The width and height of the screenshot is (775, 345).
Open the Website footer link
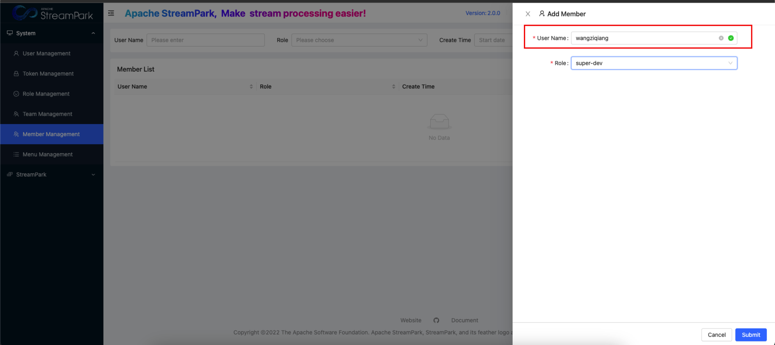pyautogui.click(x=411, y=320)
